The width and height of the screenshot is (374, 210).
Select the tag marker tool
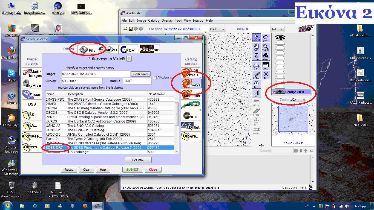pyautogui.click(x=256, y=84)
